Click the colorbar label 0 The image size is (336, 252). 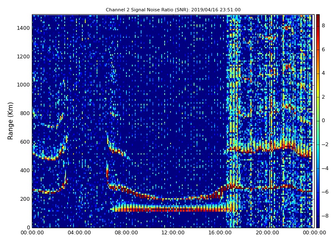[x=323, y=121]
